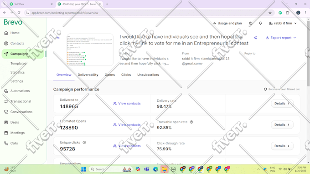Click the back arrow beside the email preview
The height and width of the screenshot is (174, 310).
pos(58,38)
